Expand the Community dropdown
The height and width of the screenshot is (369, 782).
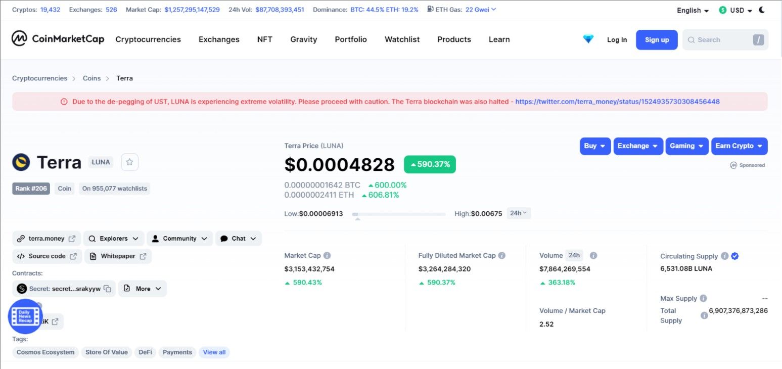click(x=179, y=239)
